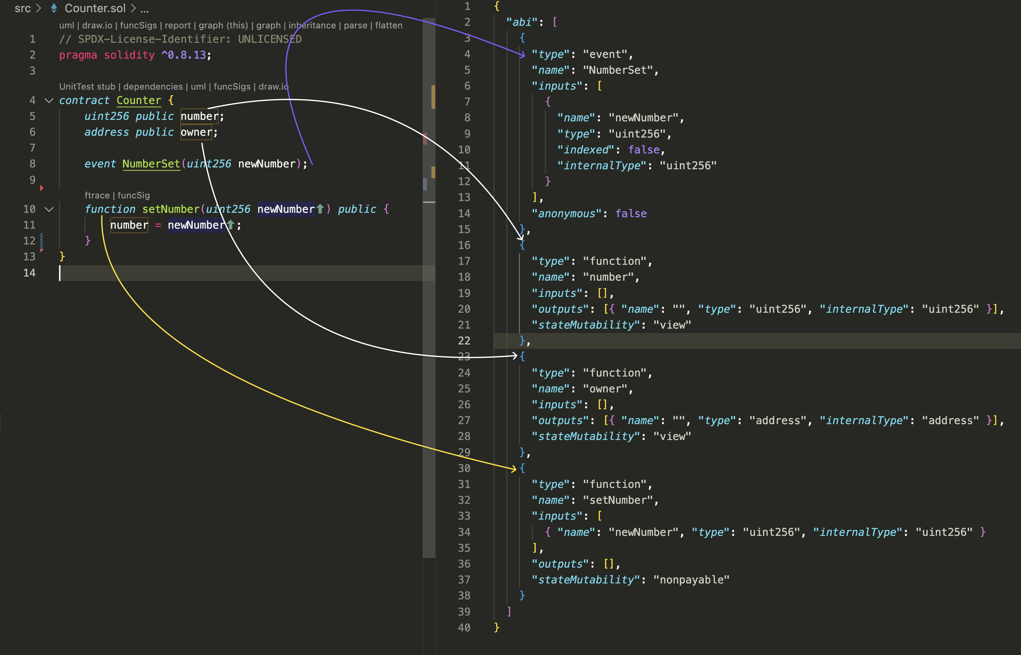
Task: Open the src breadcrumb dropdown
Action: (23, 8)
